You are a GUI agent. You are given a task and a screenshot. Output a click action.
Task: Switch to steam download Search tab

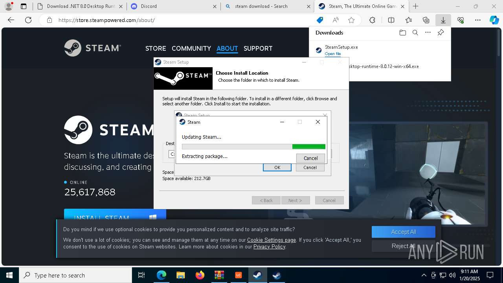267,6
